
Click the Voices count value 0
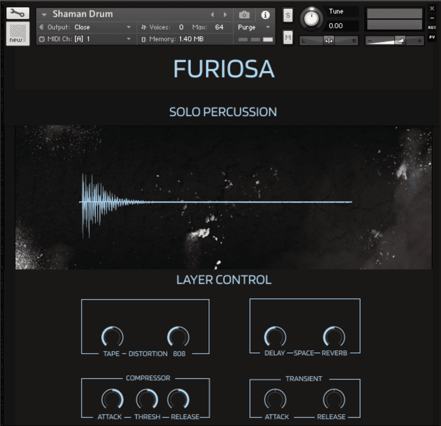pyautogui.click(x=181, y=27)
